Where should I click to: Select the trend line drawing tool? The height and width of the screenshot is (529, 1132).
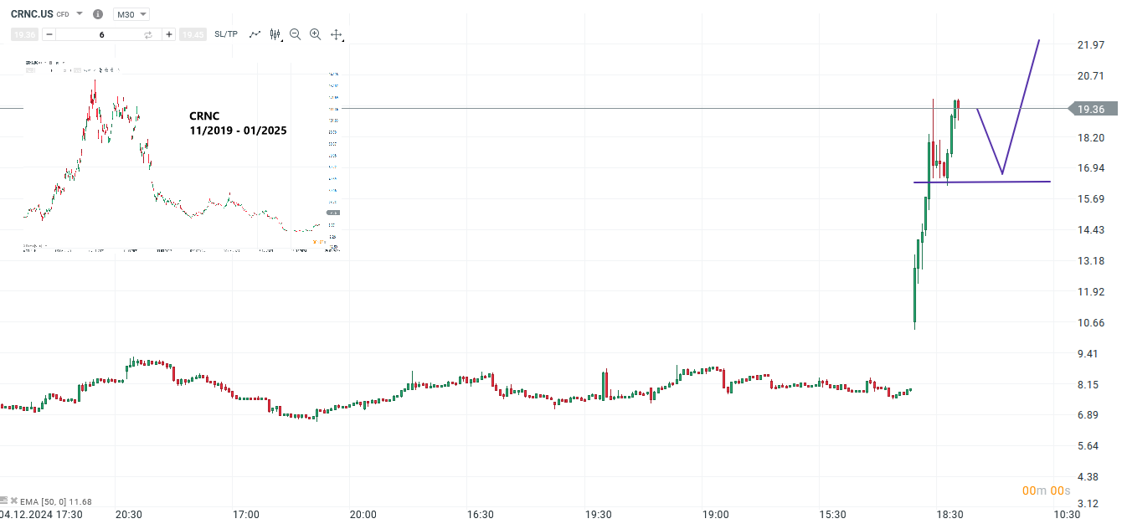pos(255,33)
